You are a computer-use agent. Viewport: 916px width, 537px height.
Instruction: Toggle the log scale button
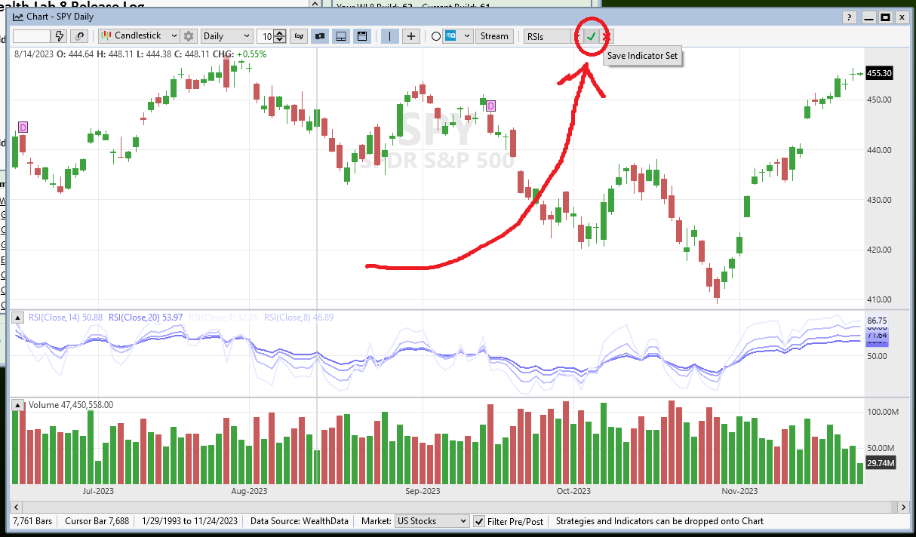tap(299, 35)
